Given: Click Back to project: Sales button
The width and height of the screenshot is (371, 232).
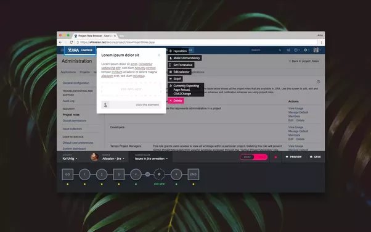Looking at the screenshot, I should coord(304,61).
